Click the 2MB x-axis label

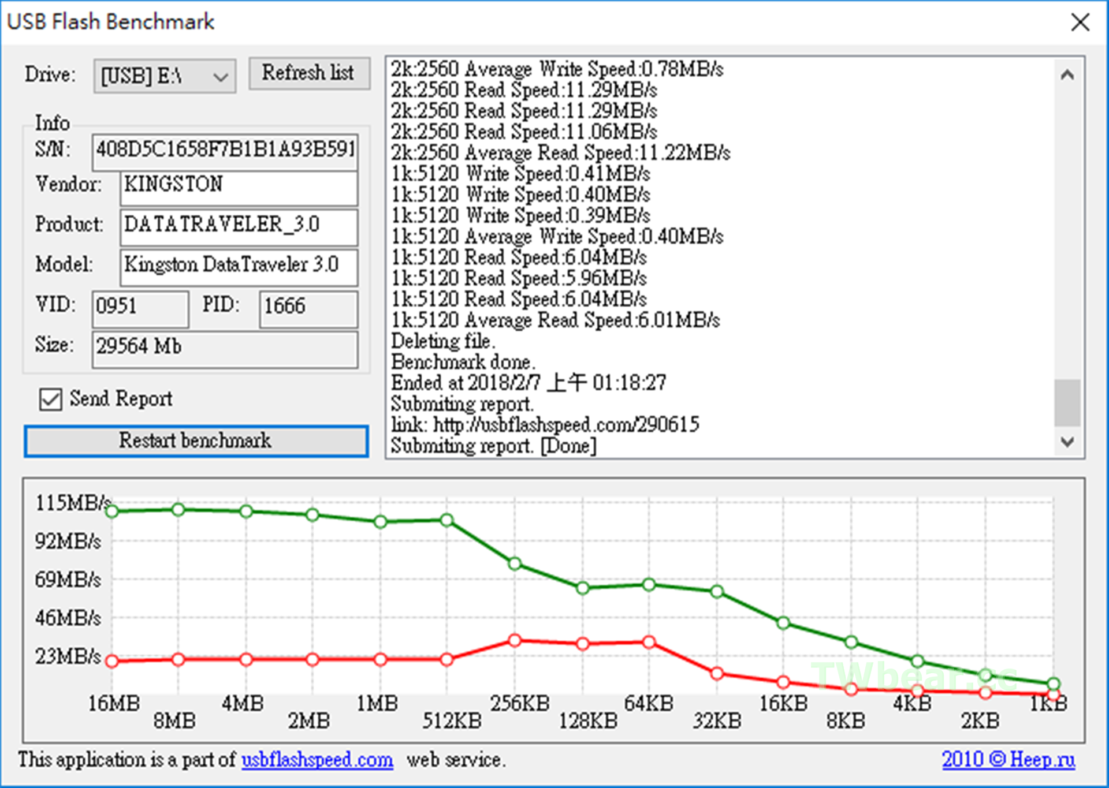click(308, 721)
